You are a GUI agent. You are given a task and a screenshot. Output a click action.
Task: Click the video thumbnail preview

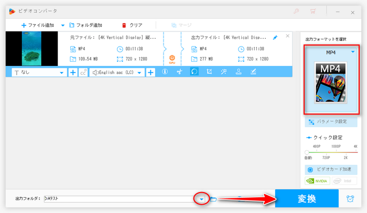pyautogui.click(x=31, y=49)
